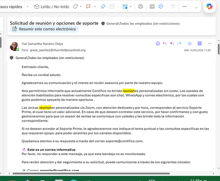Click the scroll left arrow of horizontal scrollbar
This screenshot has width=220, height=181.
[9, 174]
